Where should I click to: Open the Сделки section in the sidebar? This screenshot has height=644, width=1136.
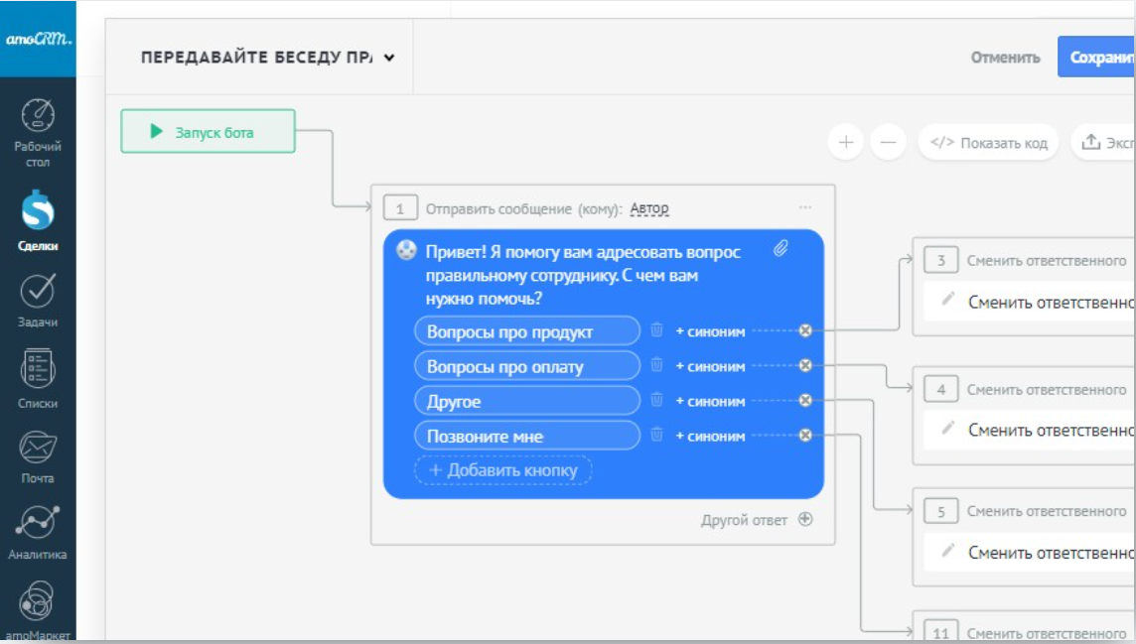coord(38,218)
